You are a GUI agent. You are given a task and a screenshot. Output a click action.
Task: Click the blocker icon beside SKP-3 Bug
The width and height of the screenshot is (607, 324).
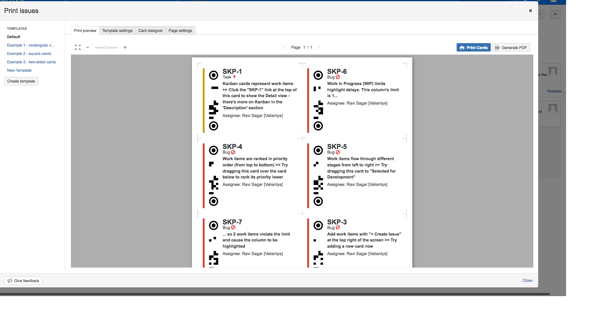point(338,227)
